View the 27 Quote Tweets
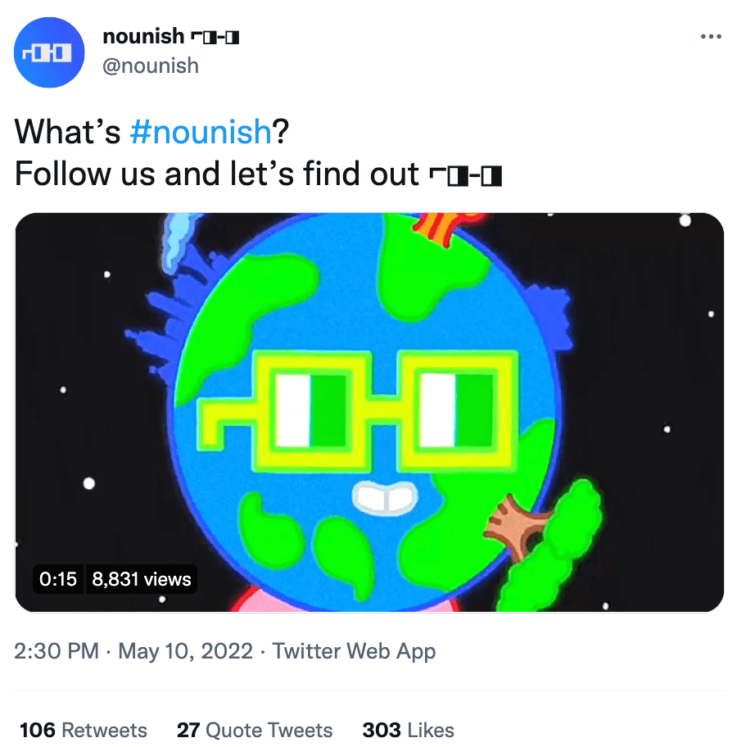The height and width of the screenshot is (747, 737). click(255, 730)
